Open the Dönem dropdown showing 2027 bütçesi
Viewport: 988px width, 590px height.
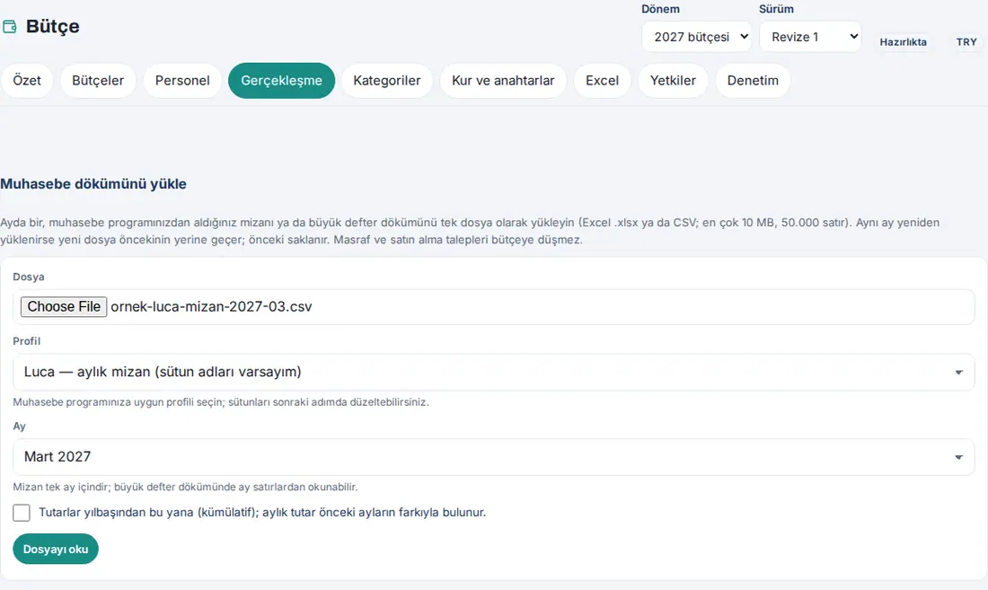[x=696, y=37]
